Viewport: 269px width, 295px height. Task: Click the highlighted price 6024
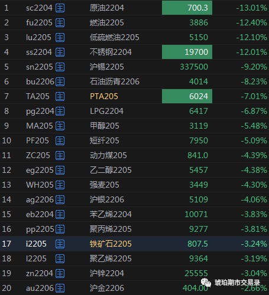[187, 96]
